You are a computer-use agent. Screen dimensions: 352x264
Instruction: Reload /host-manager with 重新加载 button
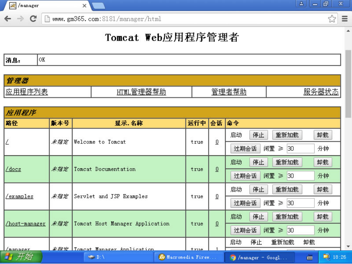tap(287, 217)
